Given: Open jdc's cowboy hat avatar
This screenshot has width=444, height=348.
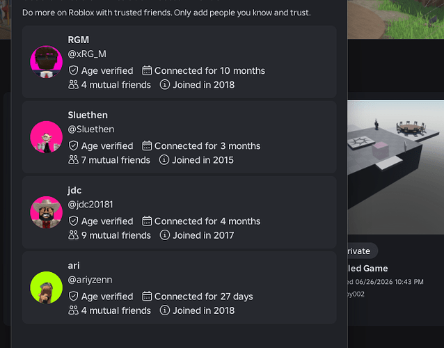Looking at the screenshot, I should 46,212.
